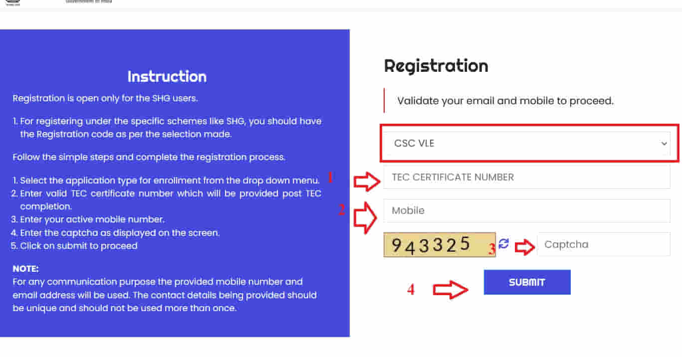Click the red arrow pointing at Mobile field
Image resolution: width=682 pixels, height=357 pixels.
[x=367, y=217]
